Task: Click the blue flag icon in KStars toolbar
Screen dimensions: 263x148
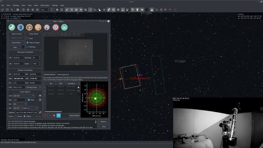Action: click(171, 10)
